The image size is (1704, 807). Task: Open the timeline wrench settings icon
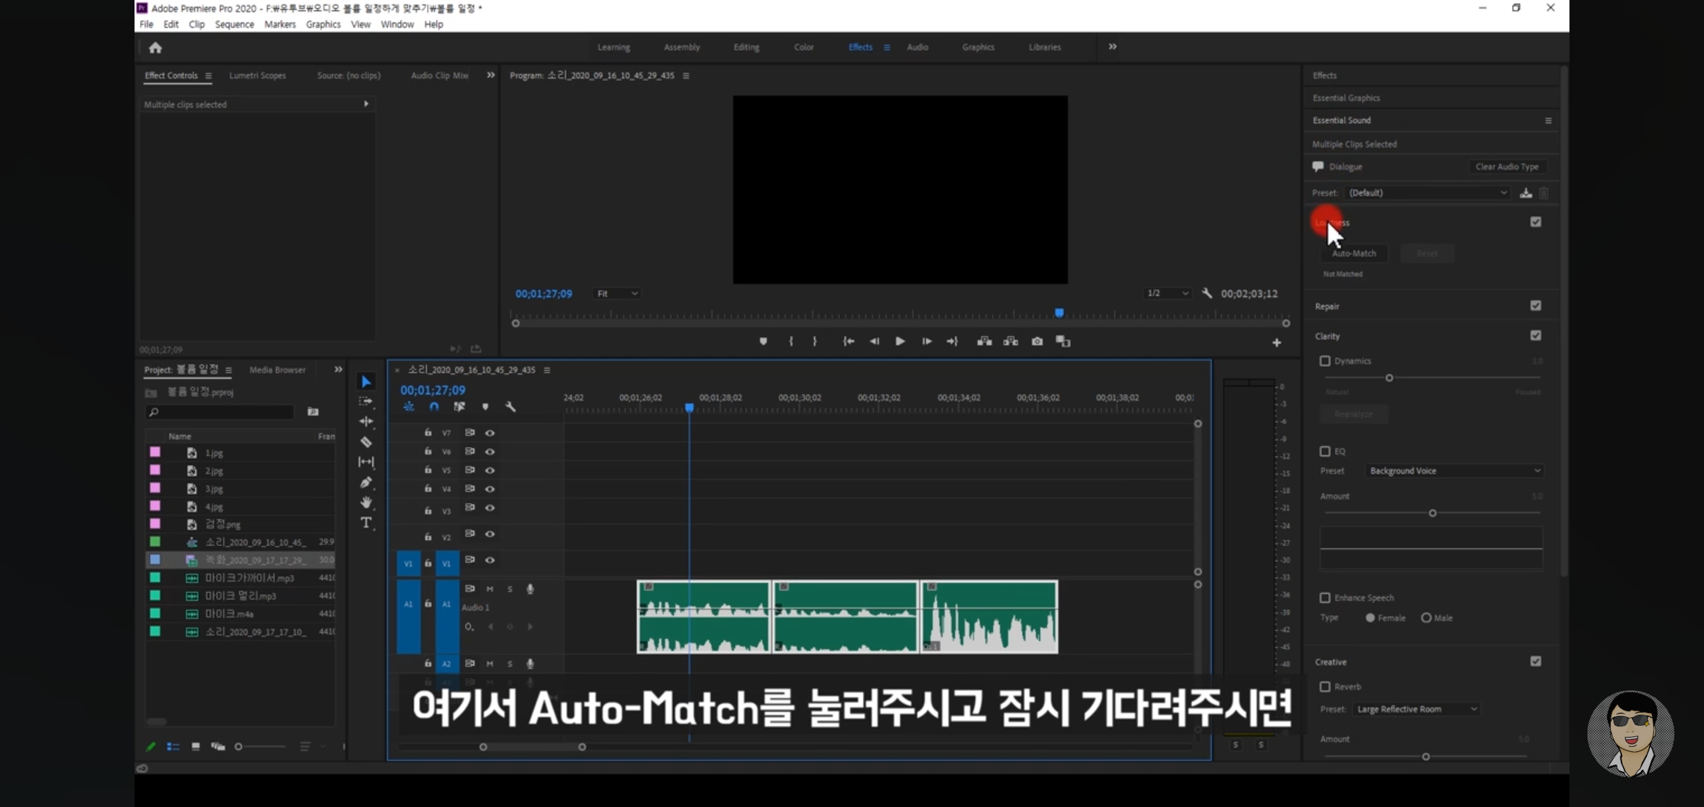coord(510,407)
